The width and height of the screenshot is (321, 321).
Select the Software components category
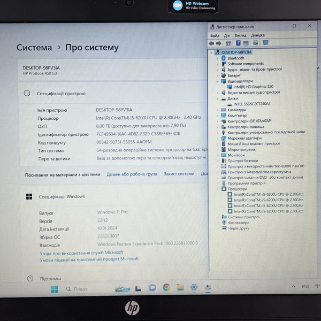point(246,64)
